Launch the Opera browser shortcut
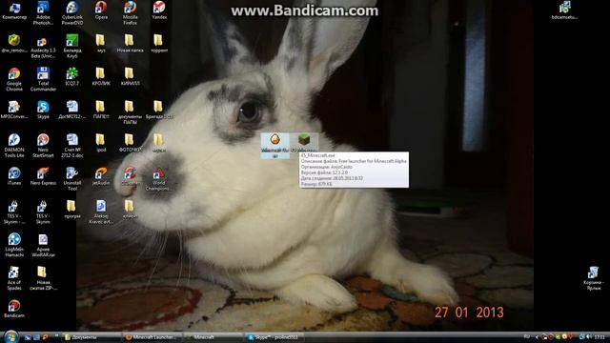 click(x=101, y=10)
